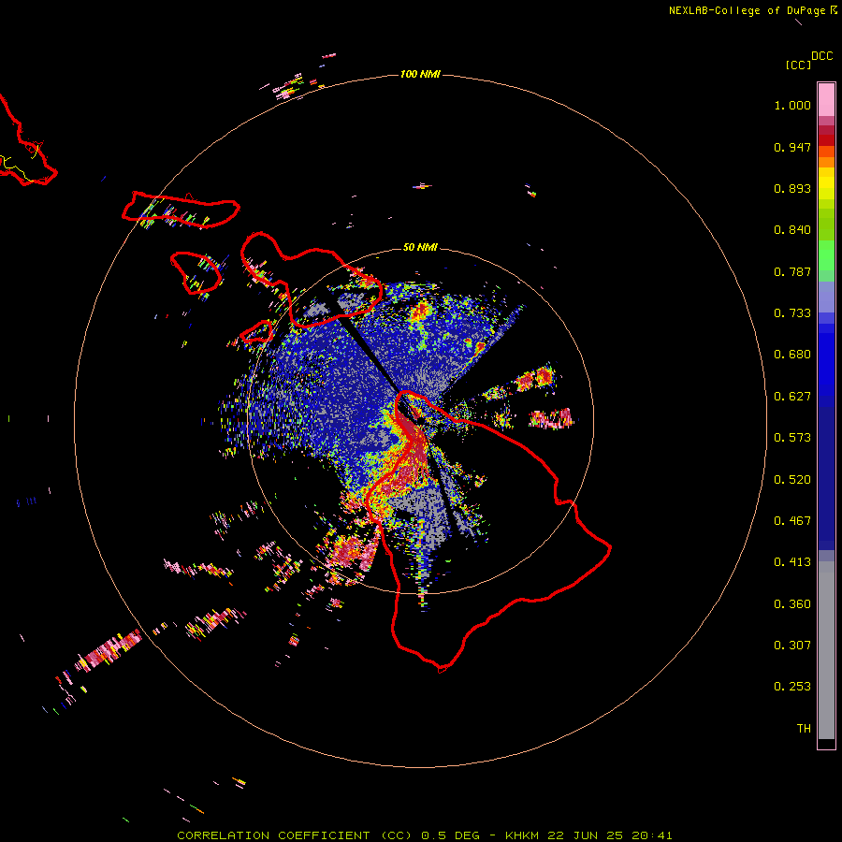Click the 0.733 scale value
Viewport: 842px width, 842px height.
pos(792,313)
